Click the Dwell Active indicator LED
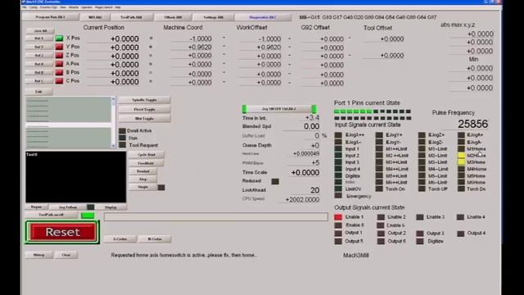Viewport: 524px width, 295px height. [x=122, y=131]
